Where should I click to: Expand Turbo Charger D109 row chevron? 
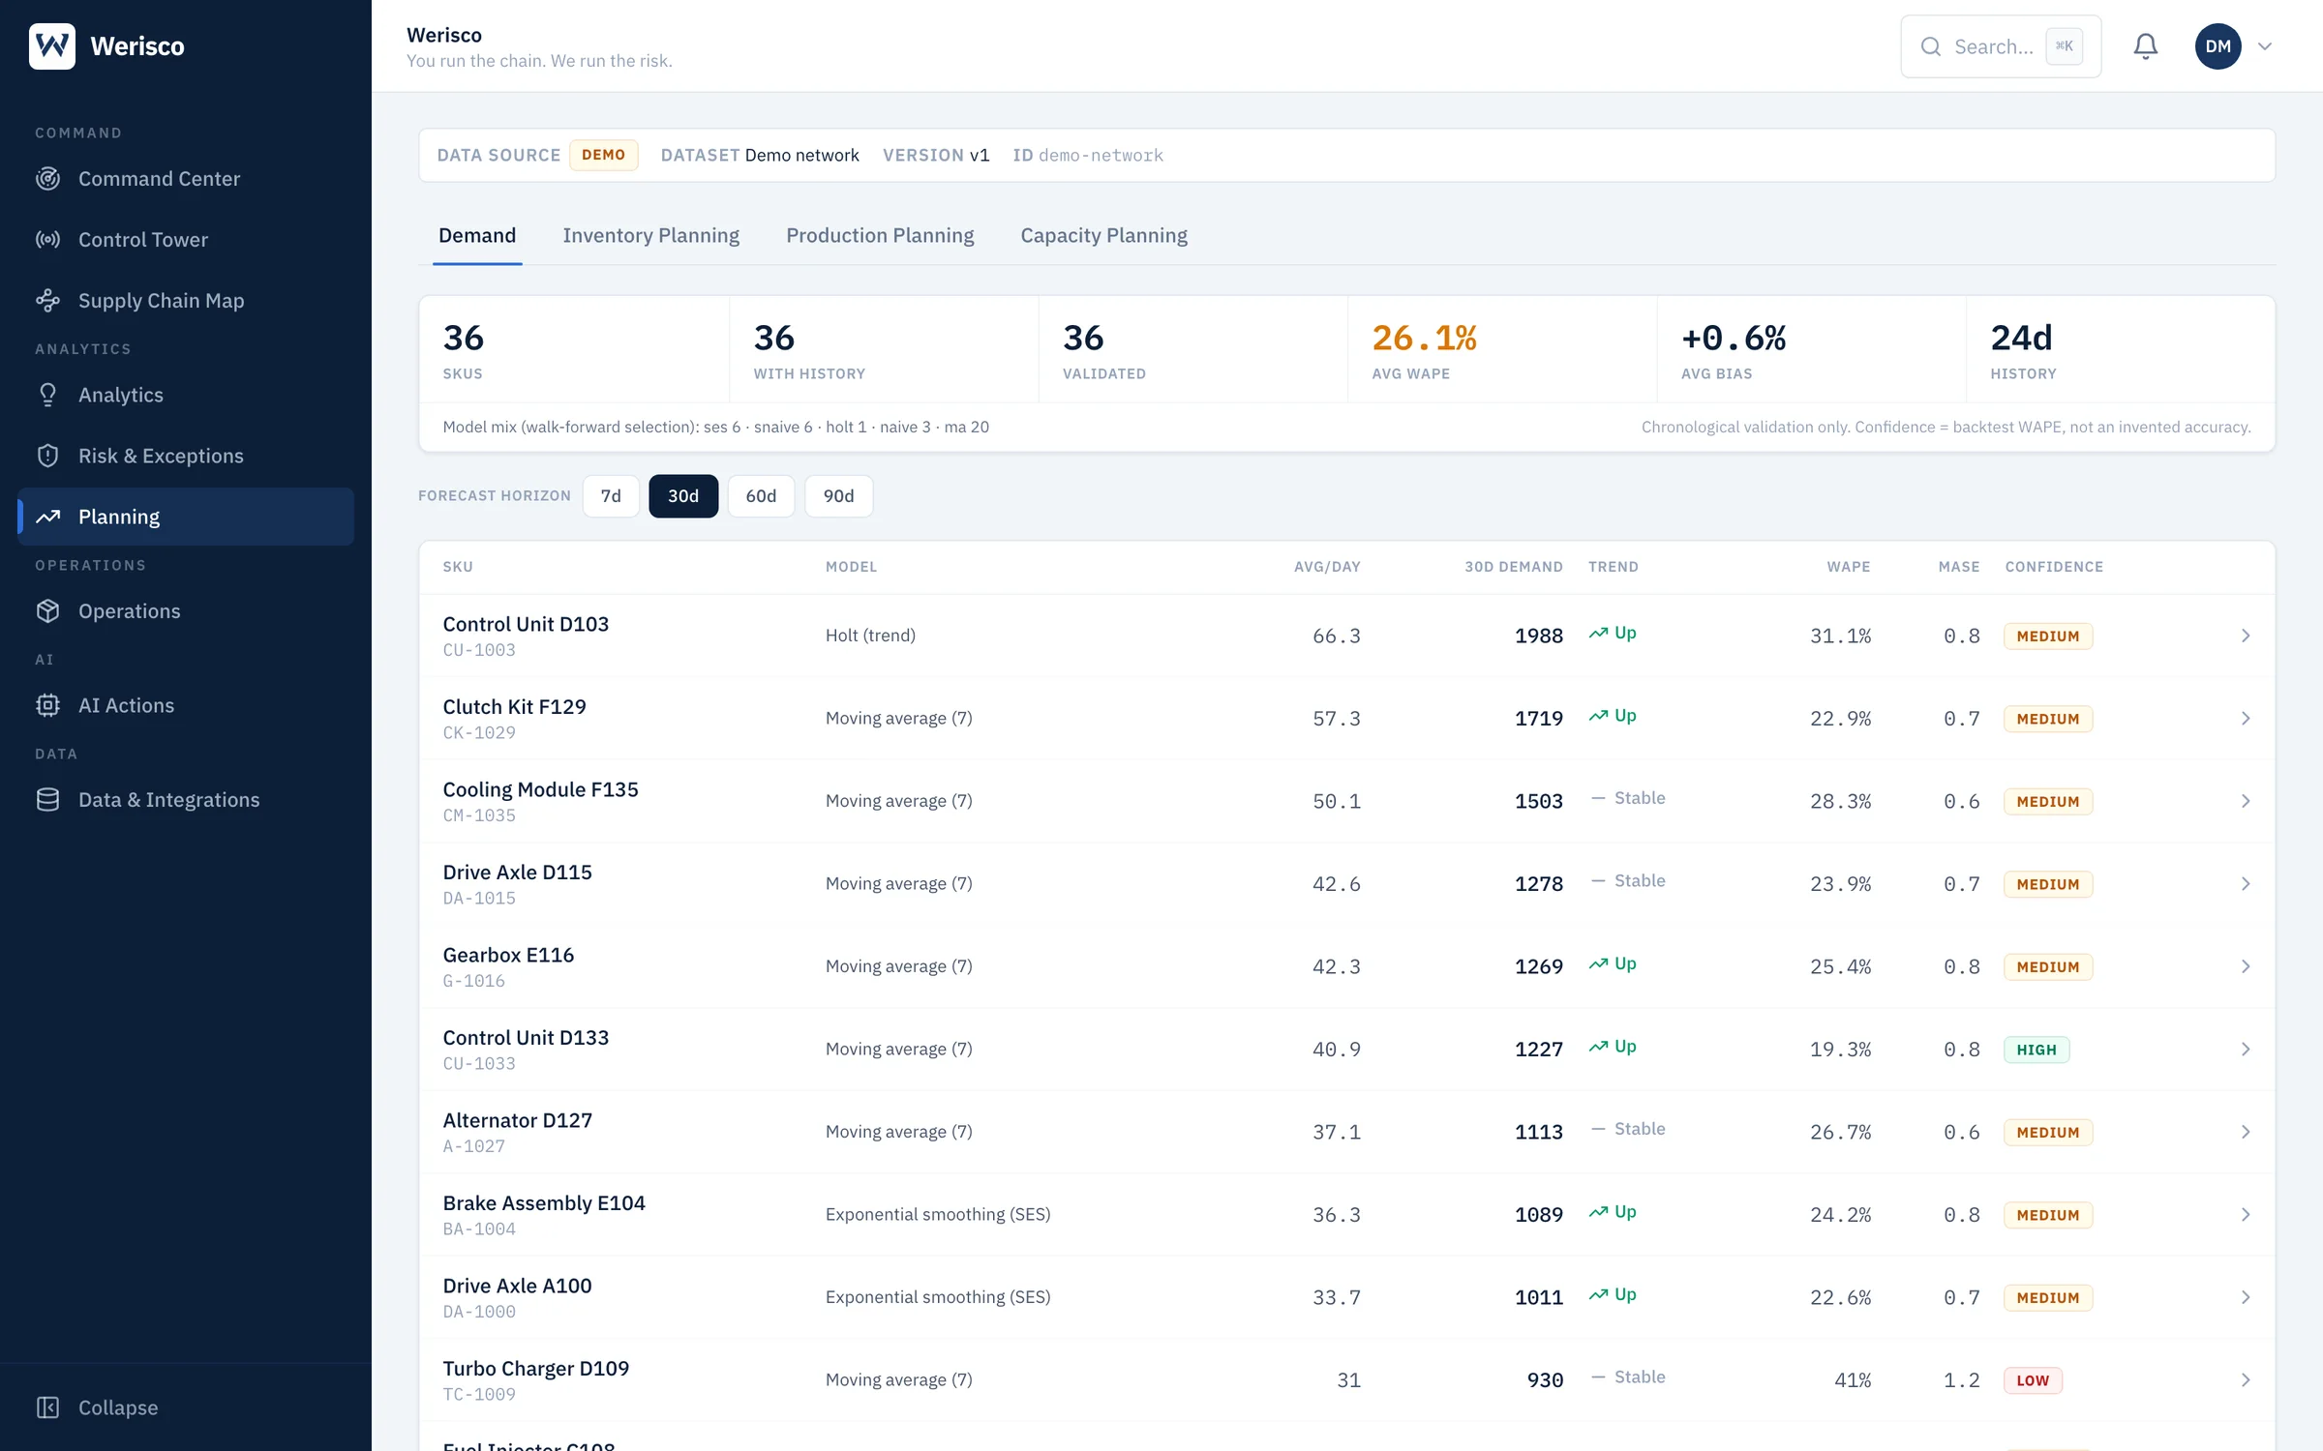click(2246, 1380)
